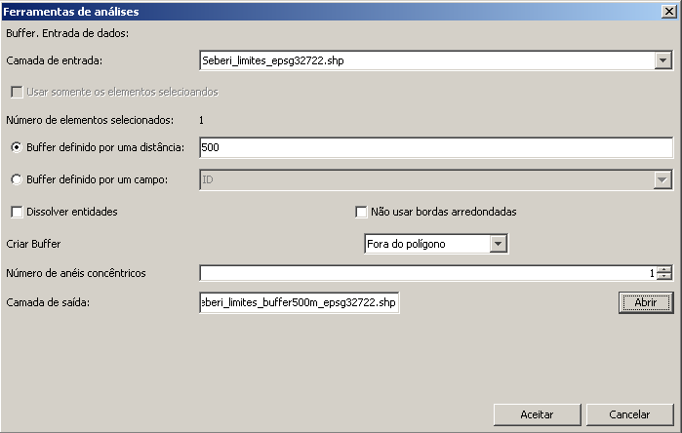
Task: Select Buffer definido por uma distância
Action: [17, 147]
